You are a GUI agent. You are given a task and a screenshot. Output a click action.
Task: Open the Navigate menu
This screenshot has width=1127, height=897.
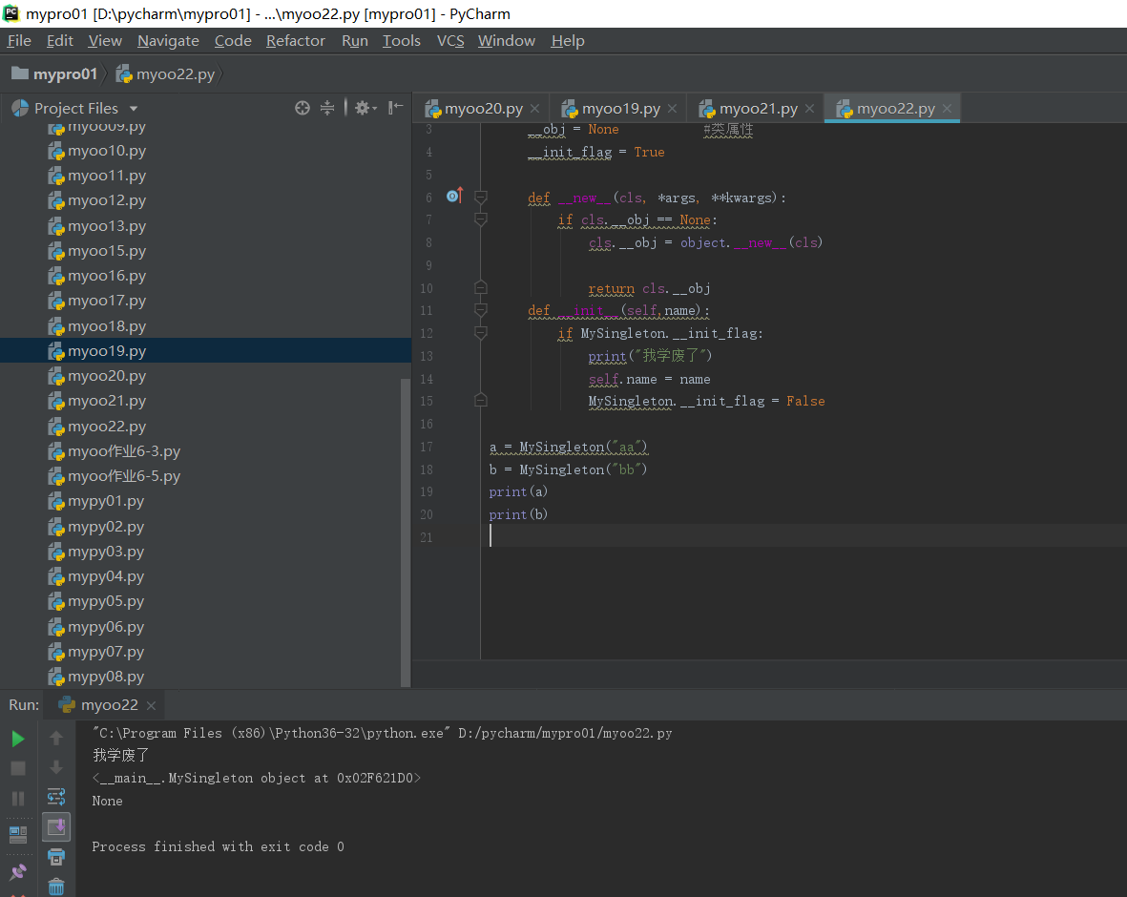[x=168, y=41]
